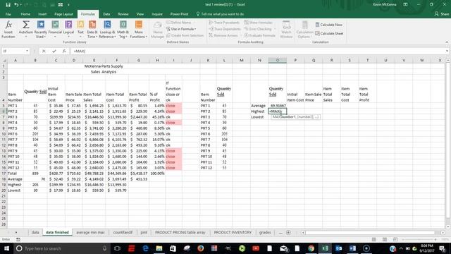
Task: Open Word from the taskbar
Action: (352, 248)
